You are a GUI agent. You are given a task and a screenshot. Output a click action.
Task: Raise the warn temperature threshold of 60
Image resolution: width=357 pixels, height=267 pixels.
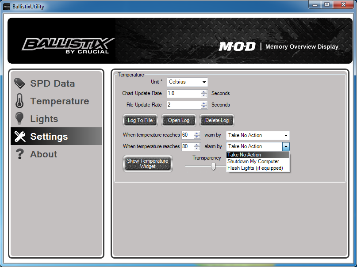(197, 133)
